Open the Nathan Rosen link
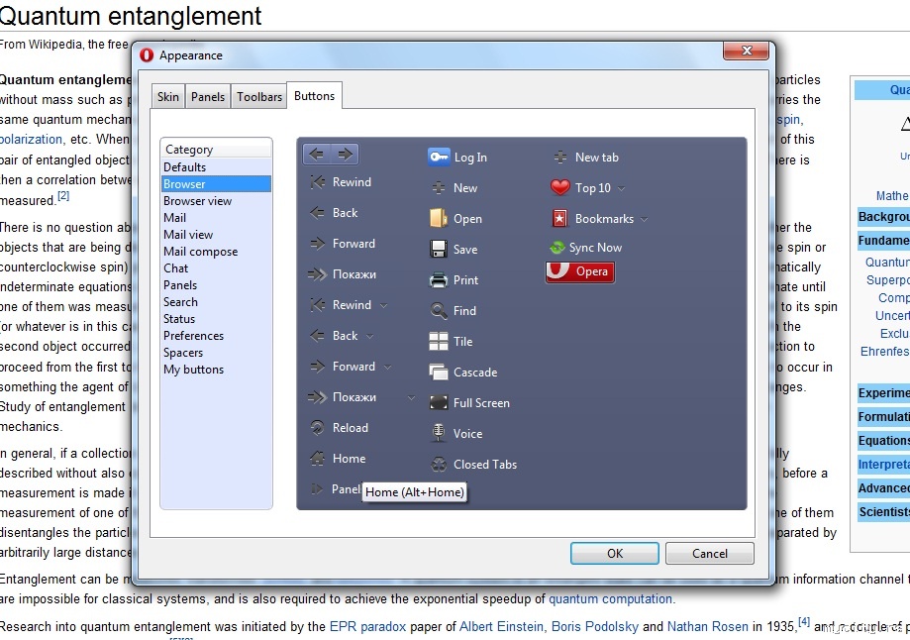 tap(707, 627)
